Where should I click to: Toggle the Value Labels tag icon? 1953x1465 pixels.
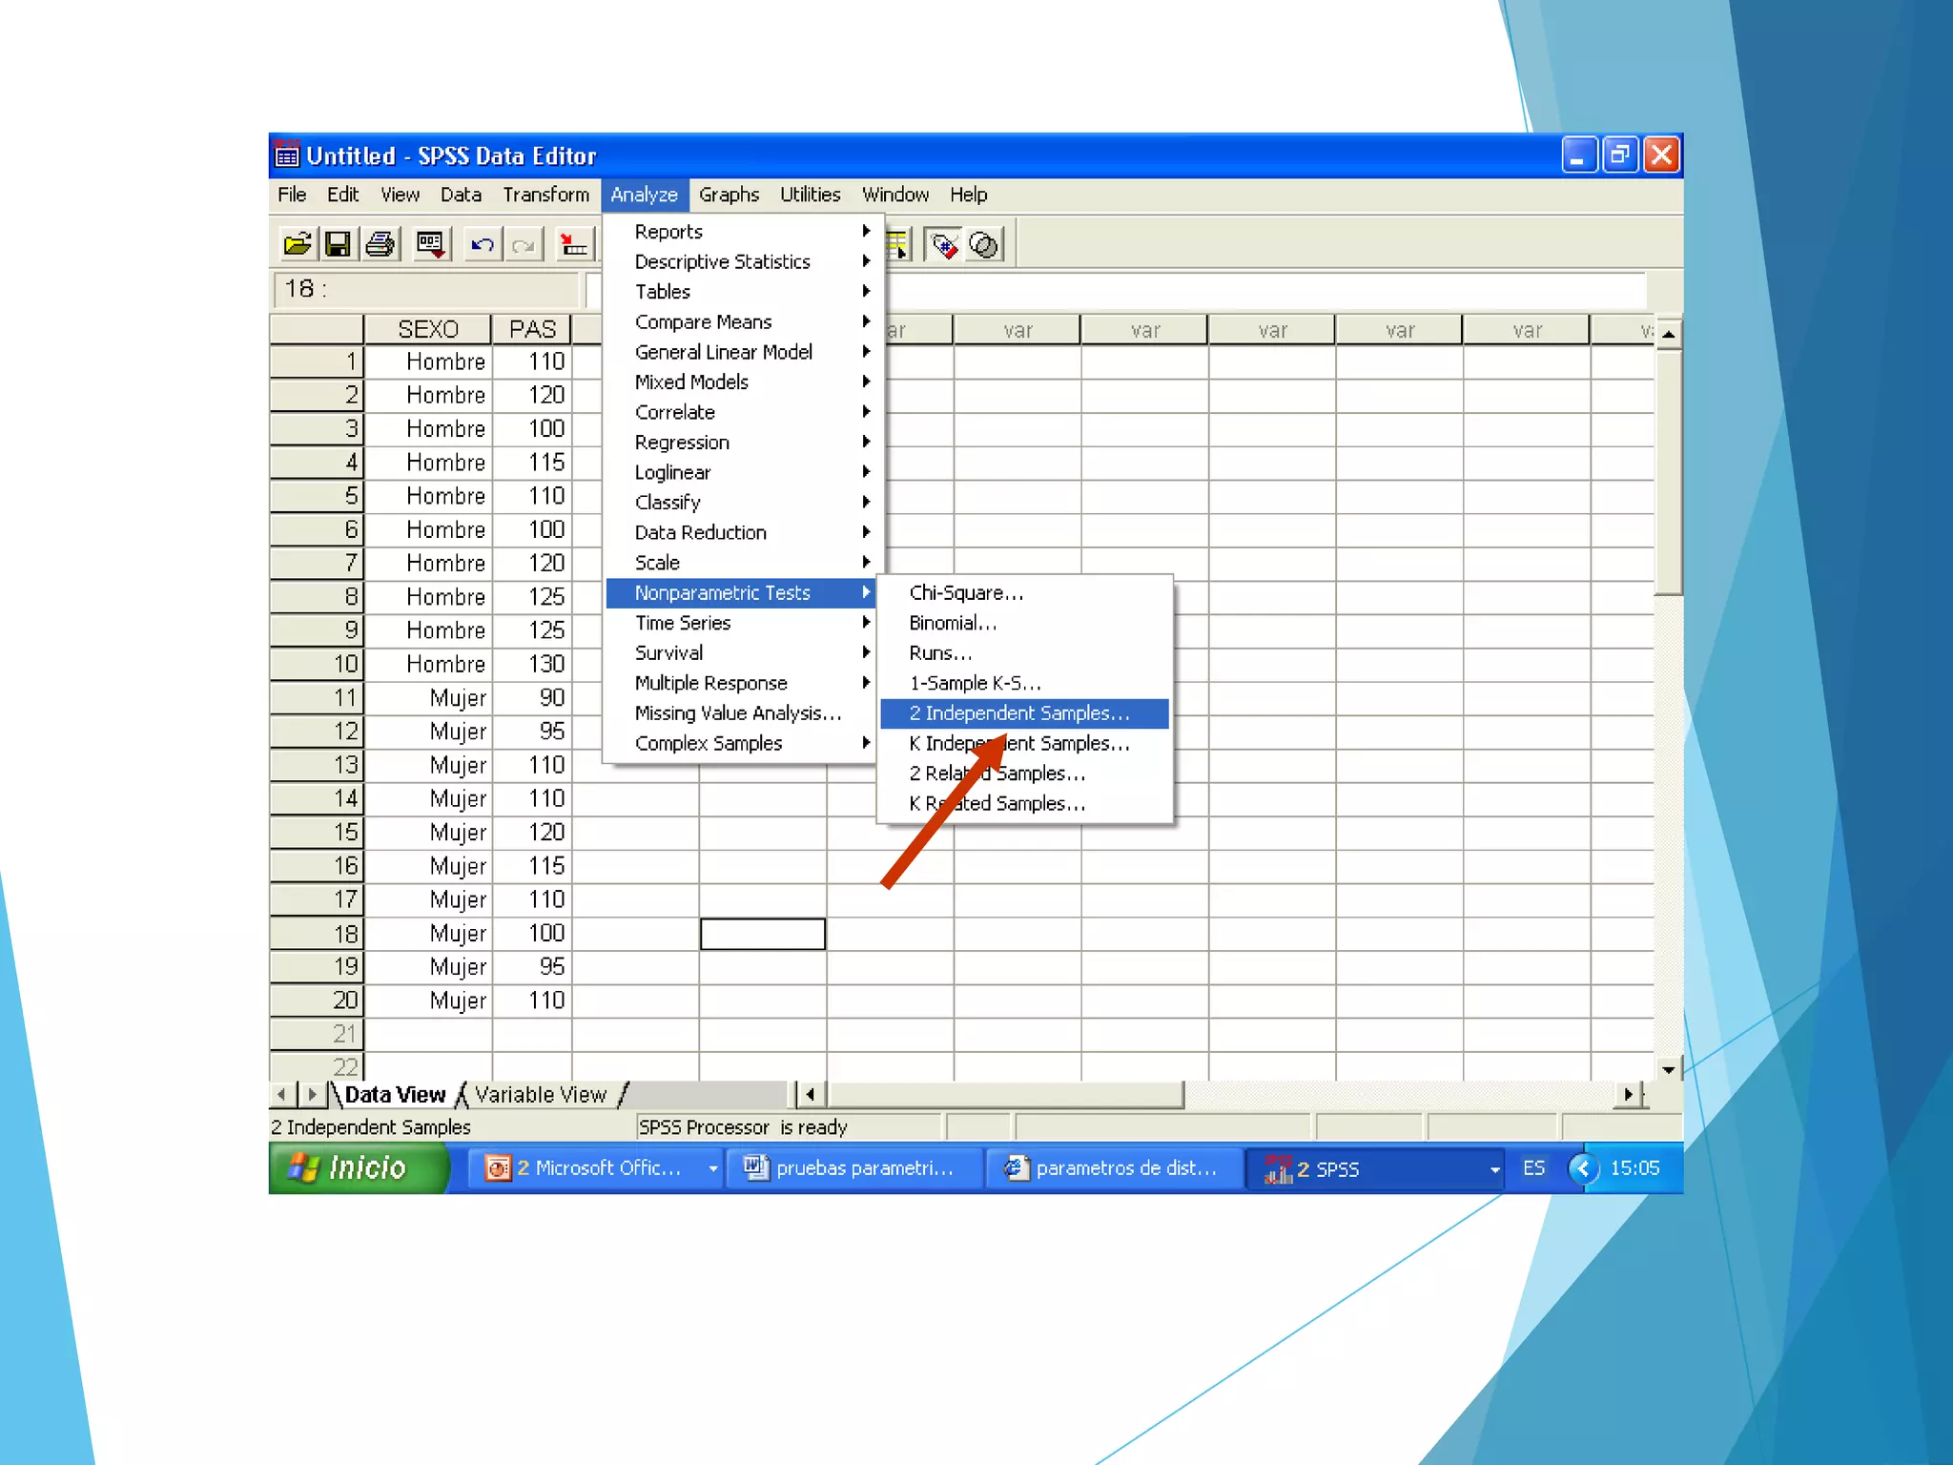[x=943, y=246]
